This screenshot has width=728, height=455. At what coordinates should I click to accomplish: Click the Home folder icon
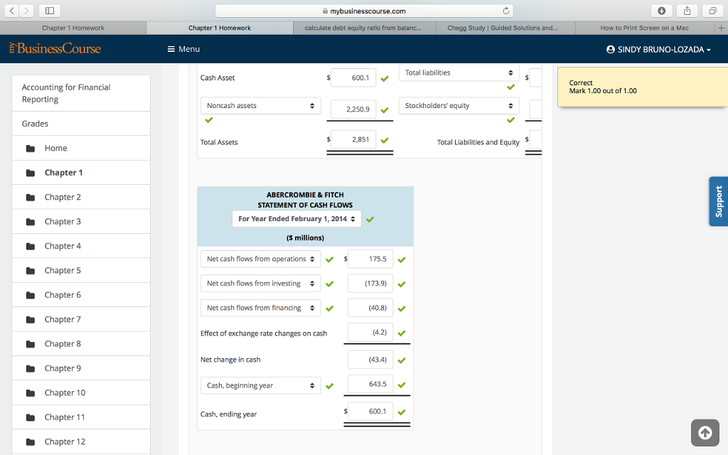[31, 149]
